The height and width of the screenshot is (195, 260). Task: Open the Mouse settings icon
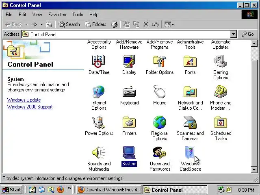[x=160, y=92]
